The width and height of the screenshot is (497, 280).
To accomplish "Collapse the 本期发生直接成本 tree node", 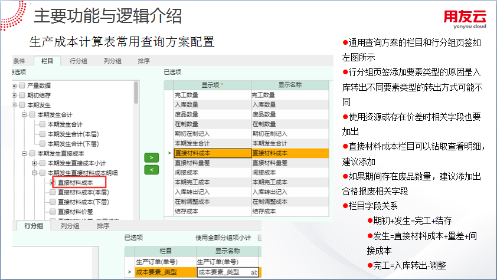I will (25, 153).
